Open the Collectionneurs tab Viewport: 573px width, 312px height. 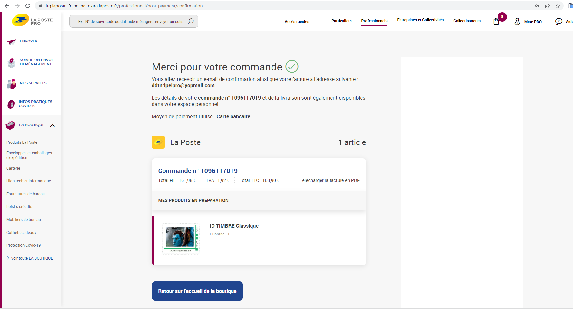coord(467,21)
